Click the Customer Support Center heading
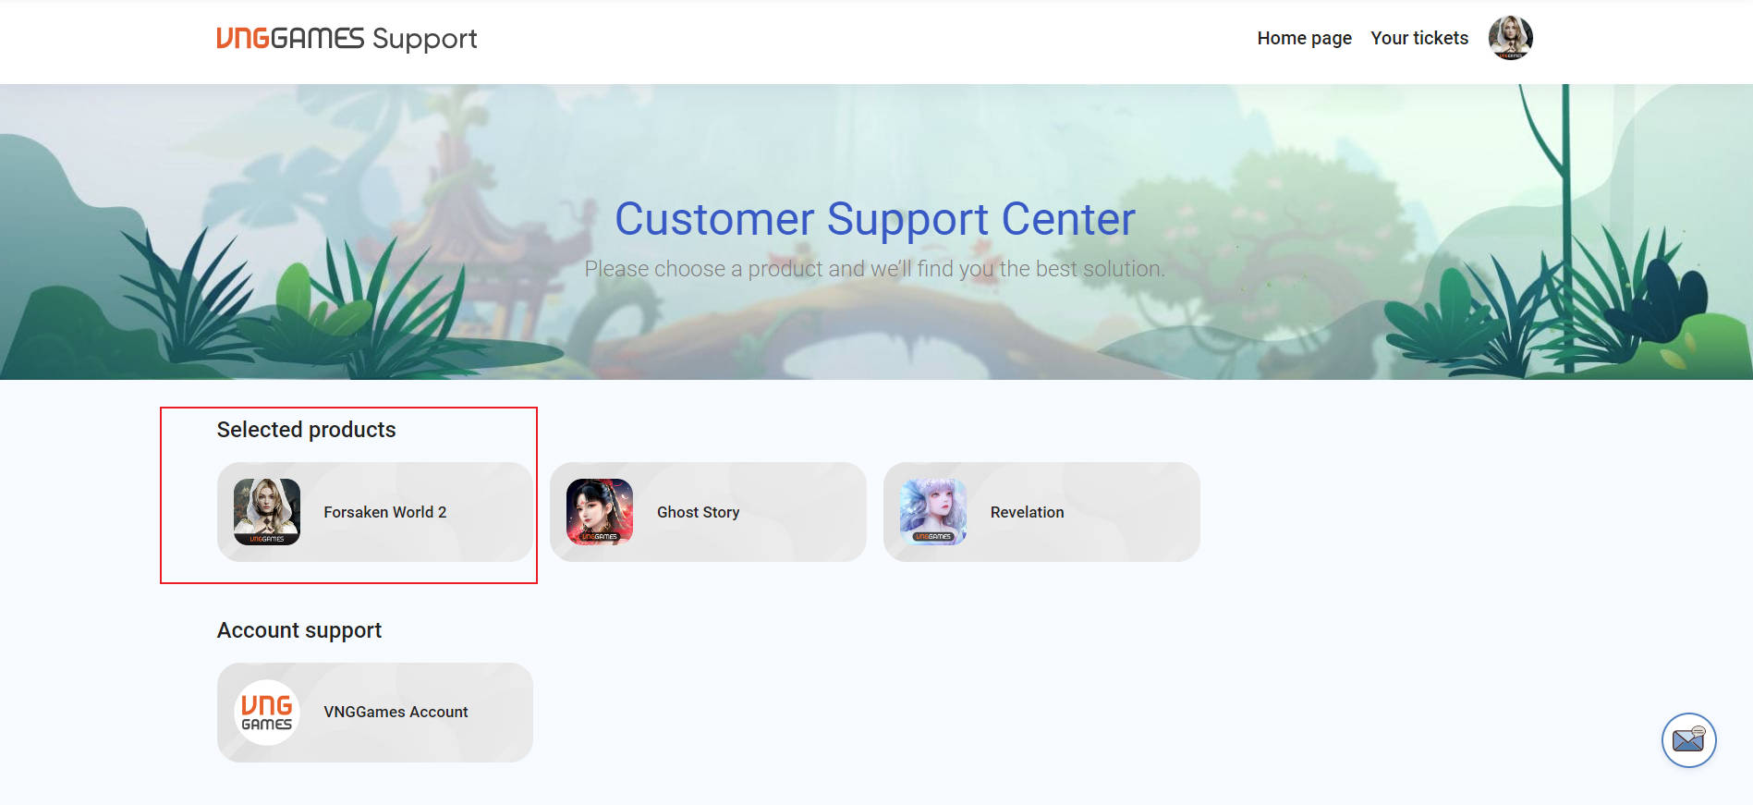Screen dimensions: 1753x805 [875, 219]
